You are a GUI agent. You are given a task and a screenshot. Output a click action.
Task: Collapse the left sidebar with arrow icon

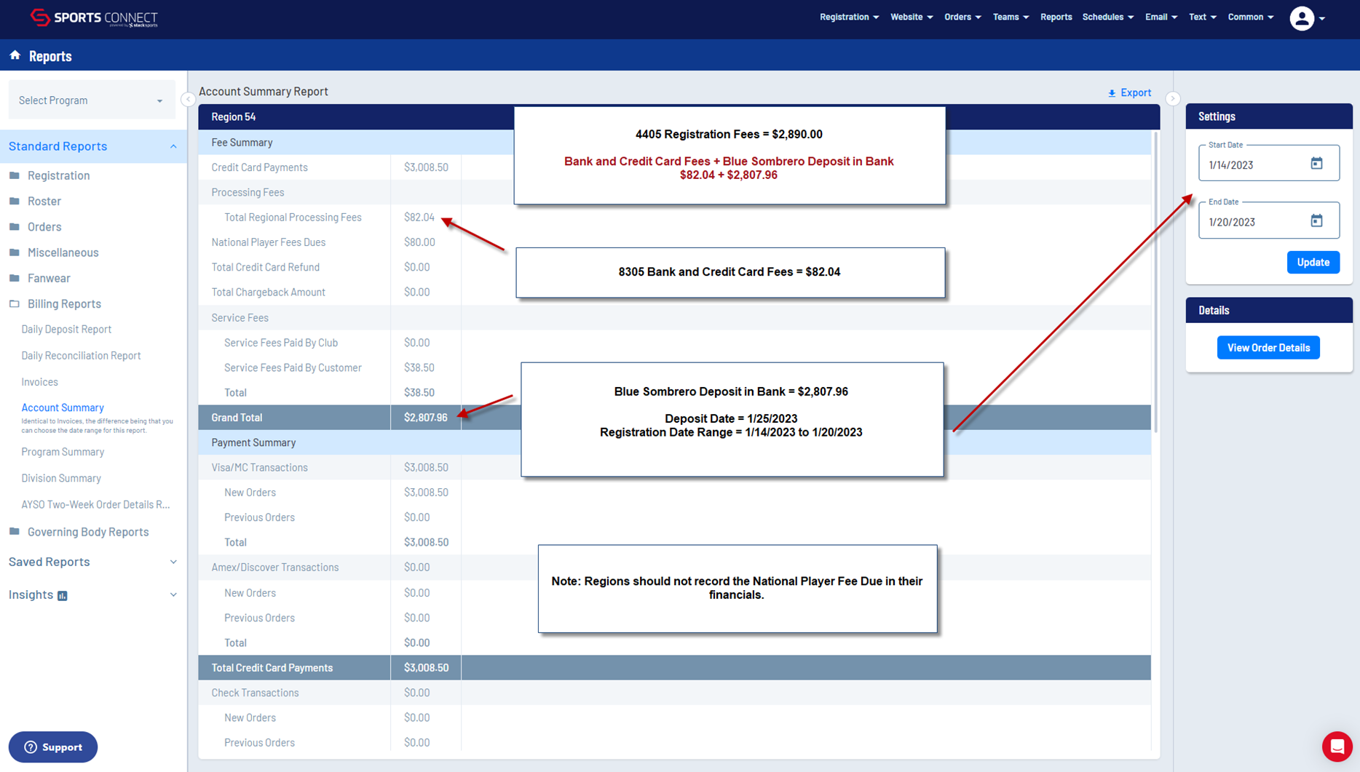(x=188, y=99)
